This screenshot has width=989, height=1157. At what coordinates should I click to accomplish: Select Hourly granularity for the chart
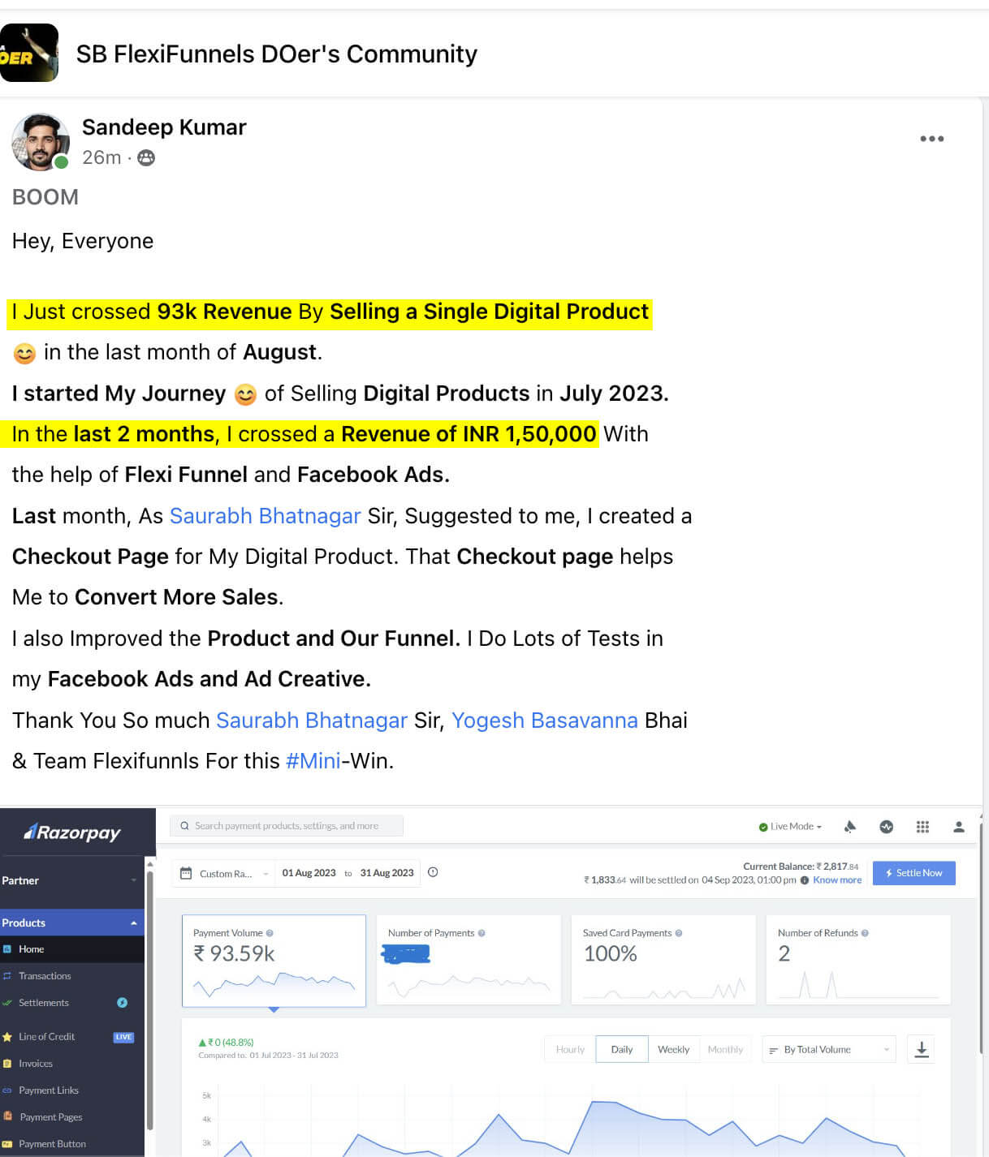[569, 1049]
